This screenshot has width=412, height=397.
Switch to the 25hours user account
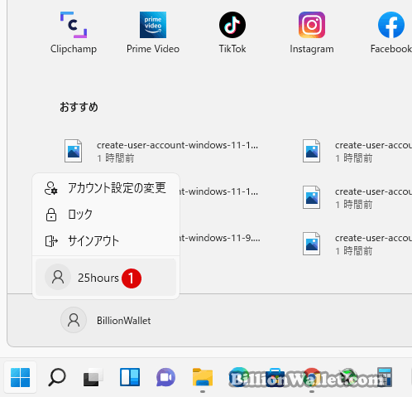106,278
